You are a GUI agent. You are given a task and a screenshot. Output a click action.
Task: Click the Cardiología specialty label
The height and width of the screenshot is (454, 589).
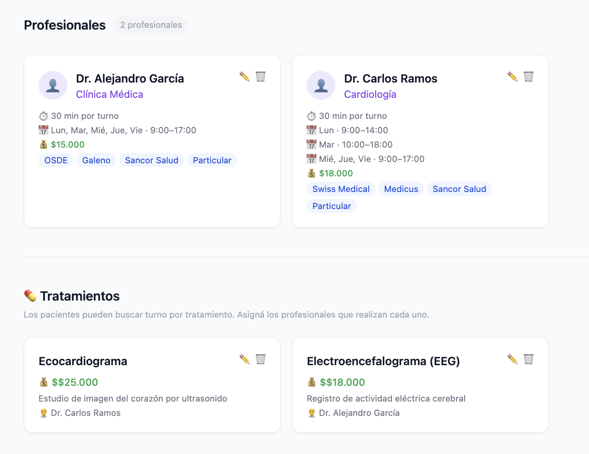click(370, 94)
